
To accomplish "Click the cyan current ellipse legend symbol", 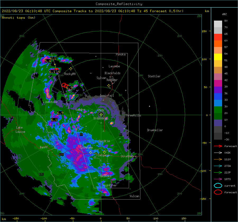I will [x=218, y=186].
